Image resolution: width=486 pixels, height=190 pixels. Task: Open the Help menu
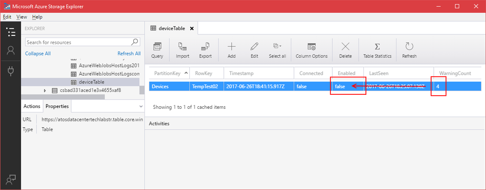click(x=37, y=17)
